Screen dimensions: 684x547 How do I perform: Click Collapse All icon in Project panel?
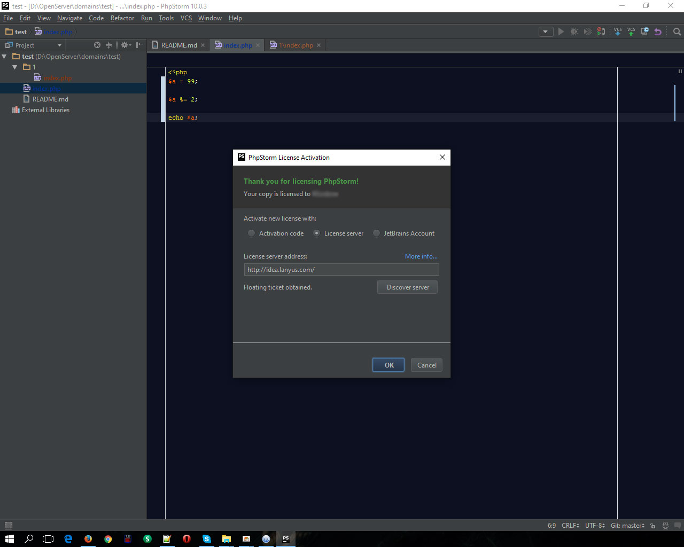tap(109, 45)
